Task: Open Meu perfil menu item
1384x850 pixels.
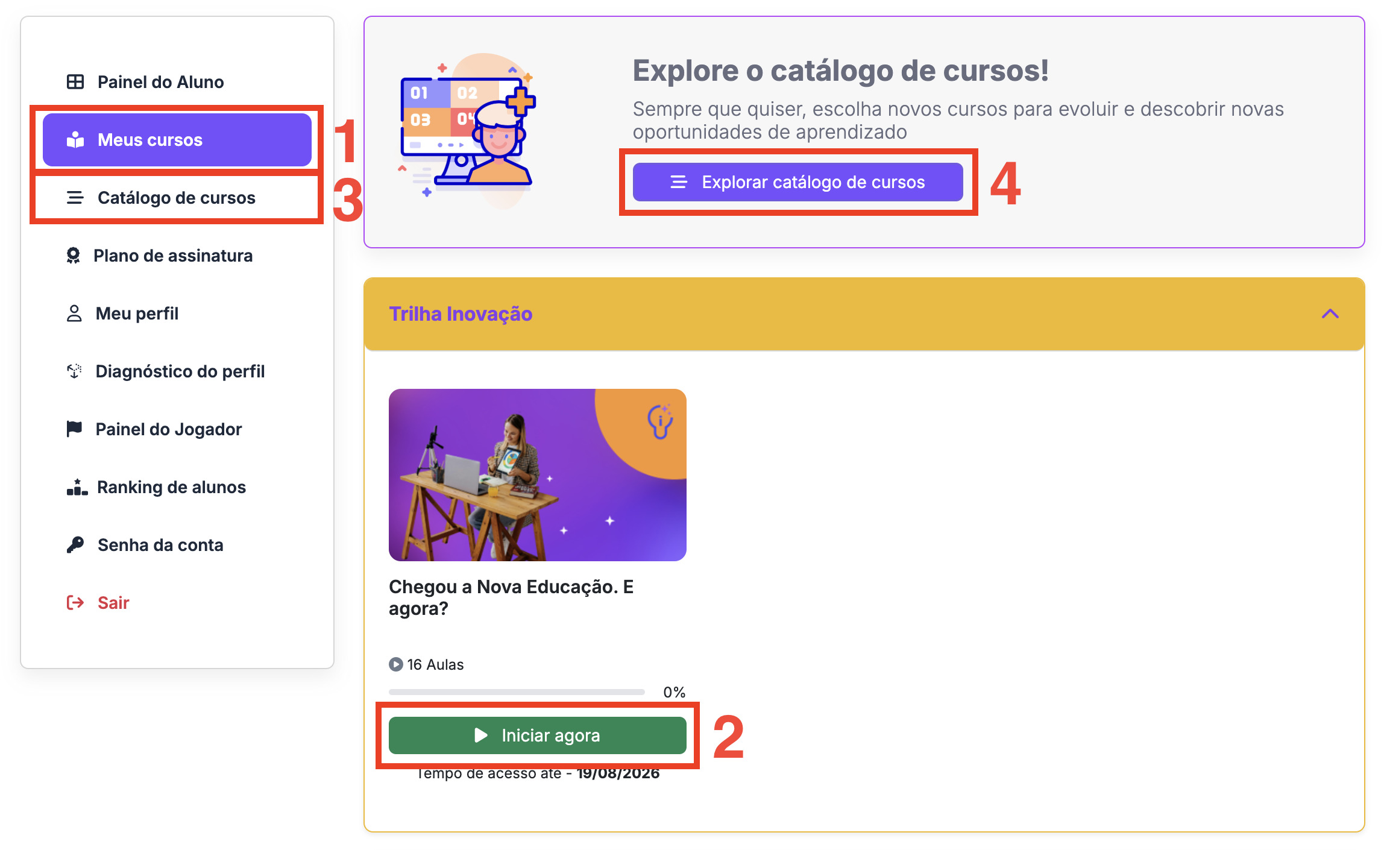Action: click(137, 313)
